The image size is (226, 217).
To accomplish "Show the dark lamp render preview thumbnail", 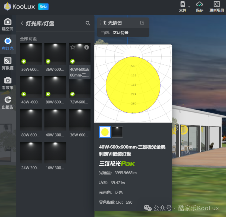I will click(x=117, y=132).
